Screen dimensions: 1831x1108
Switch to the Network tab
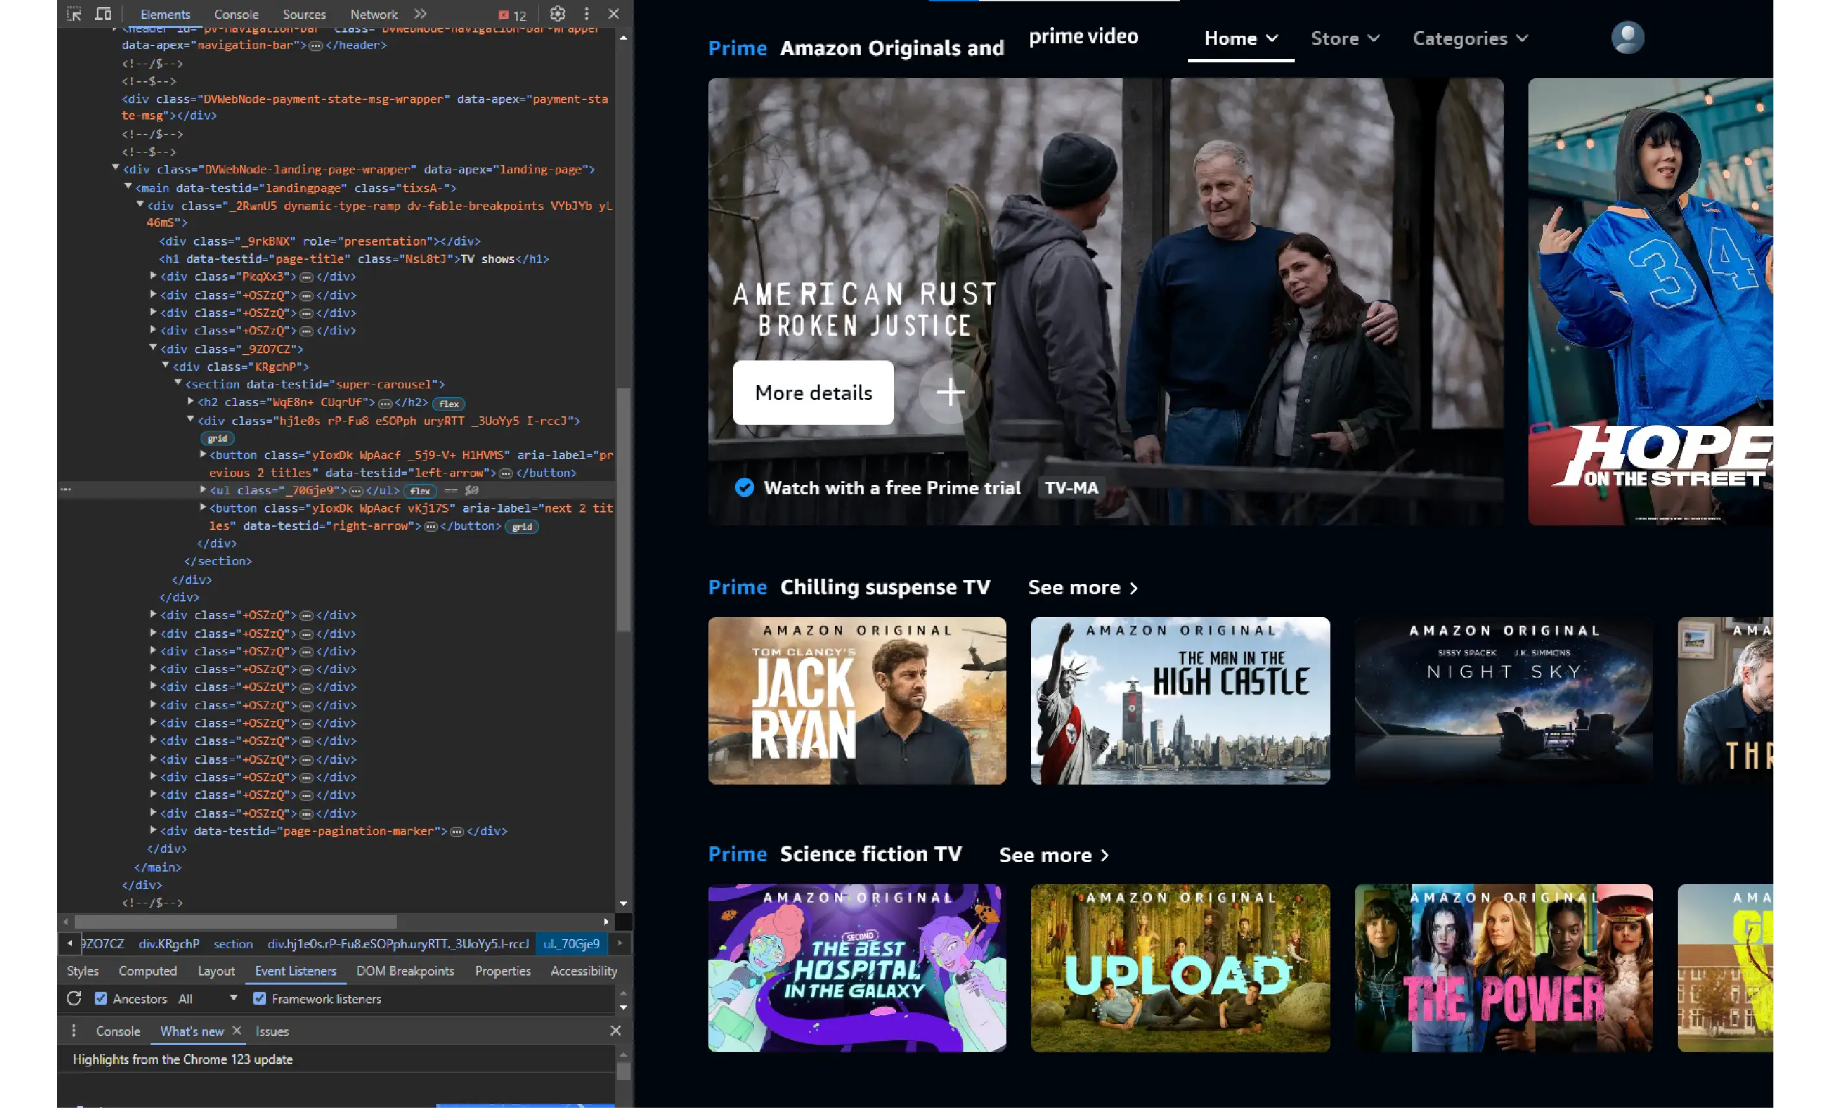(374, 14)
